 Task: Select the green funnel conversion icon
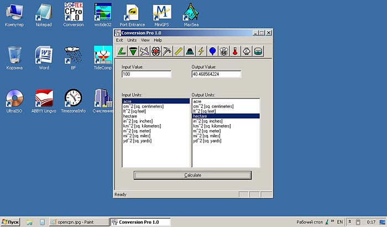[x=133, y=51]
